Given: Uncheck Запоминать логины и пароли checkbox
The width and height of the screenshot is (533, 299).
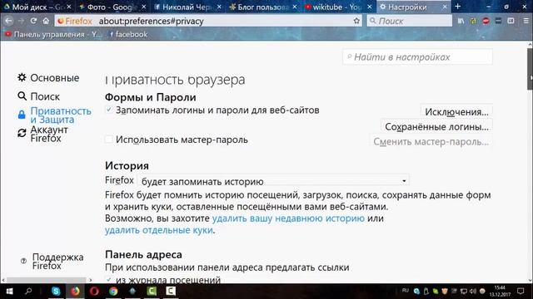Looking at the screenshot, I should click(108, 110).
